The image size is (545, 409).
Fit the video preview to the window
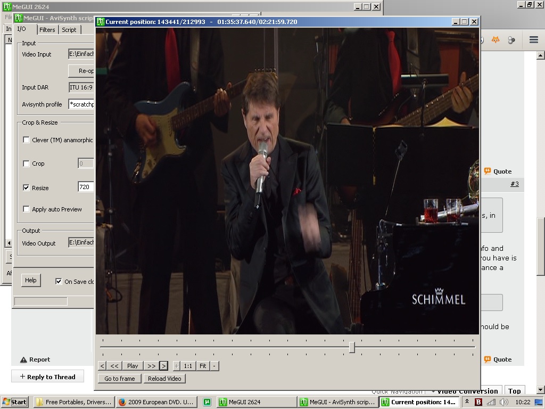203,366
